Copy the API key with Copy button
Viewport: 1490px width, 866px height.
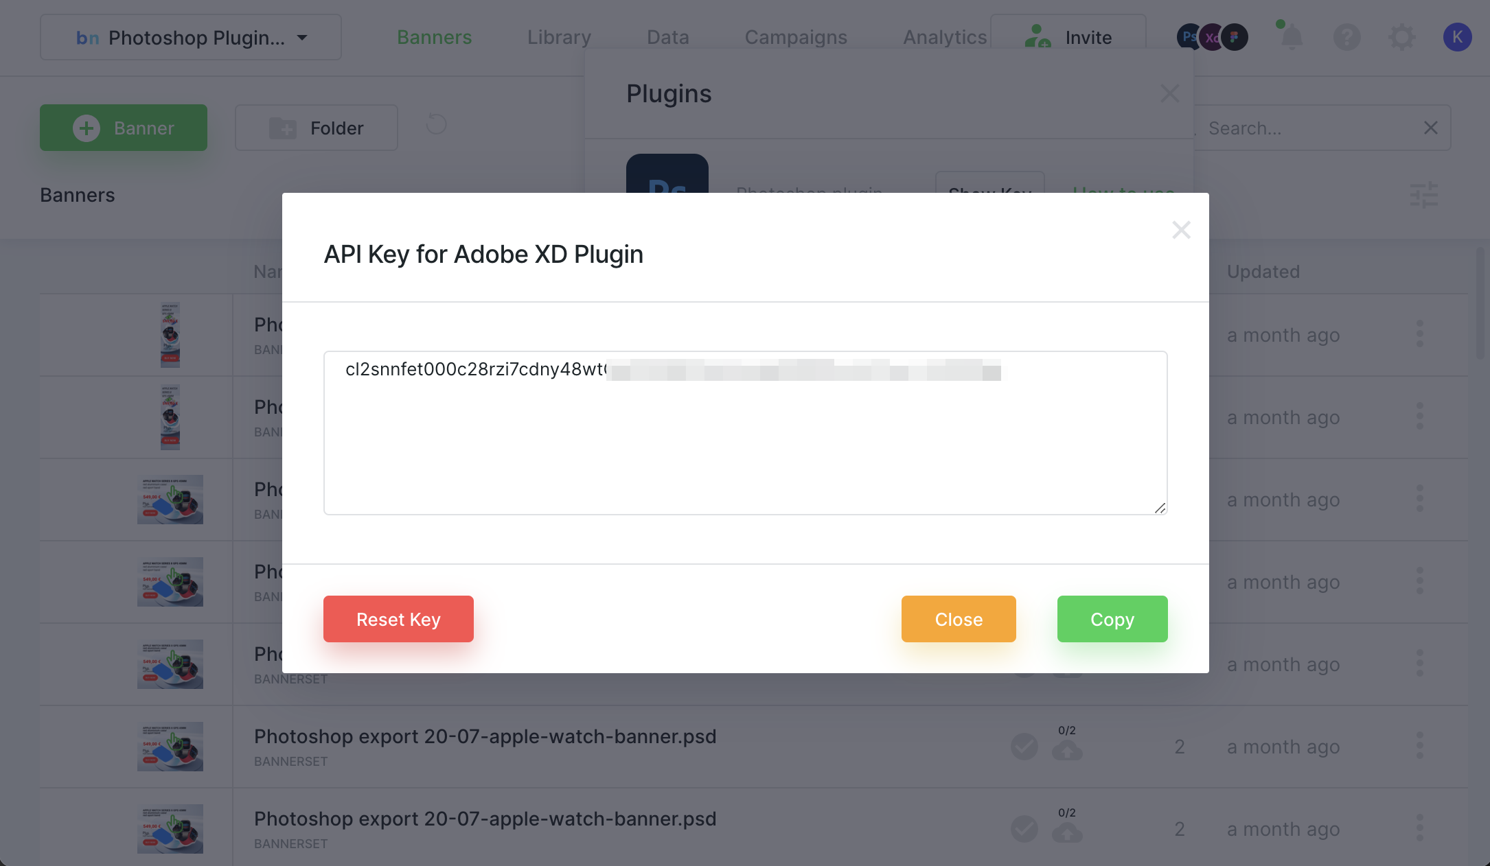[1112, 619]
